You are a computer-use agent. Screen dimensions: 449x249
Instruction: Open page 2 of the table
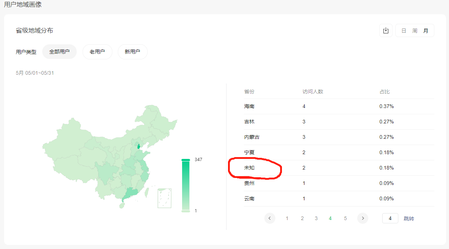pos(302,218)
